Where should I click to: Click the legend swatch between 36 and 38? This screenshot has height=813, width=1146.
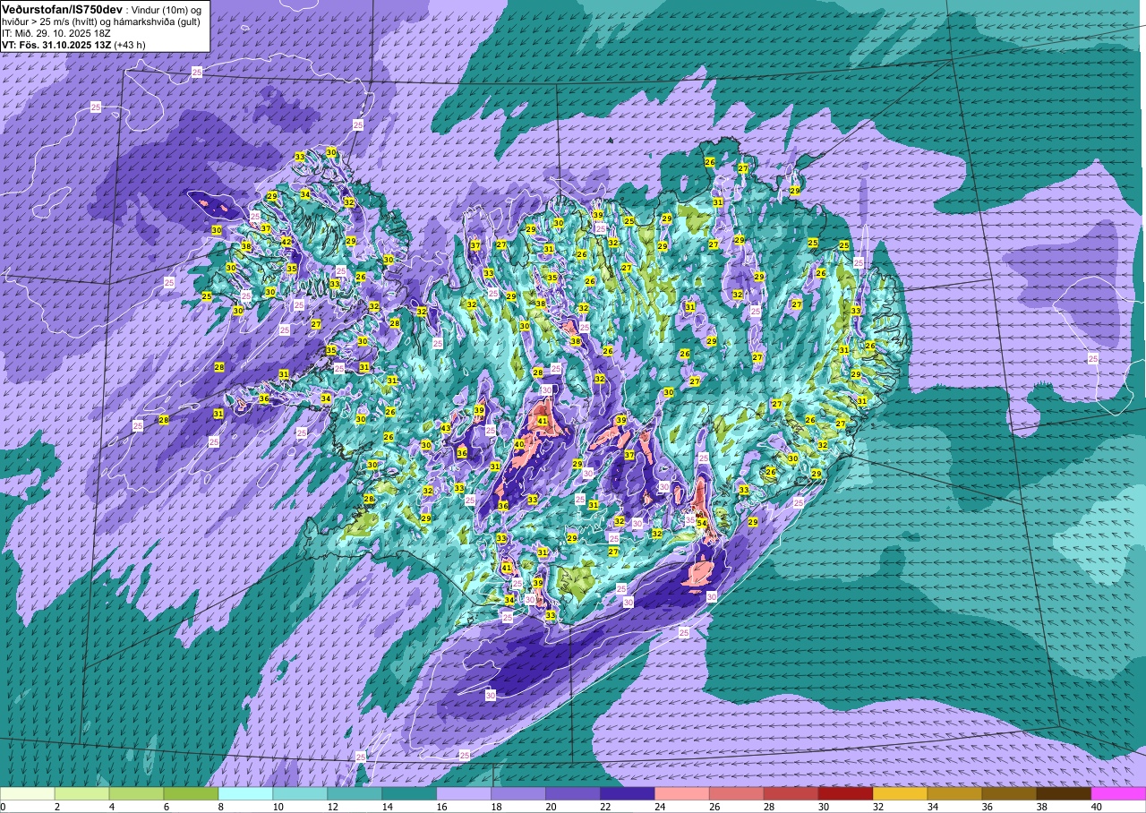1010,793
